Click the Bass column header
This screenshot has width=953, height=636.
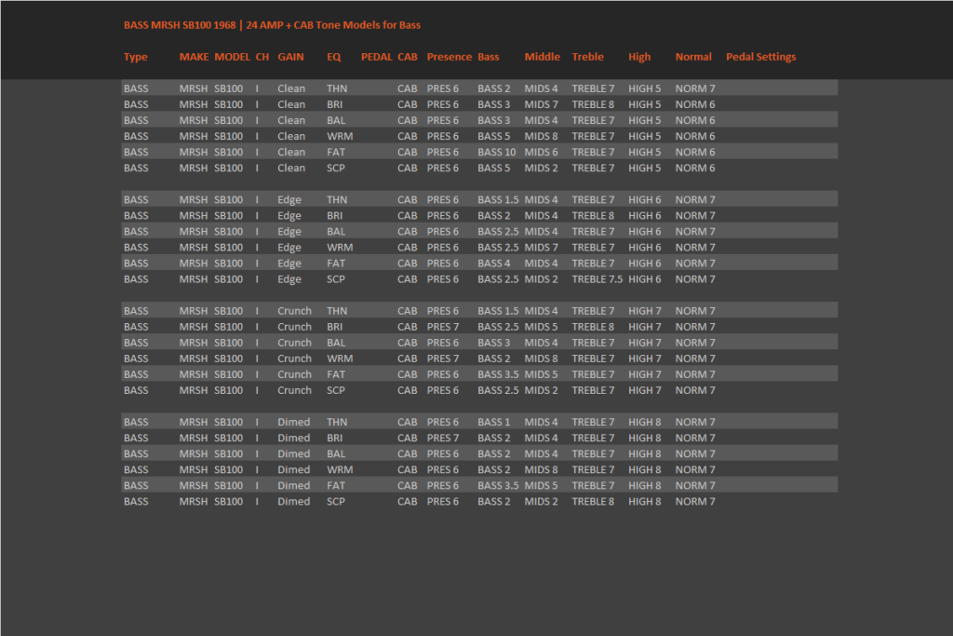pos(488,57)
